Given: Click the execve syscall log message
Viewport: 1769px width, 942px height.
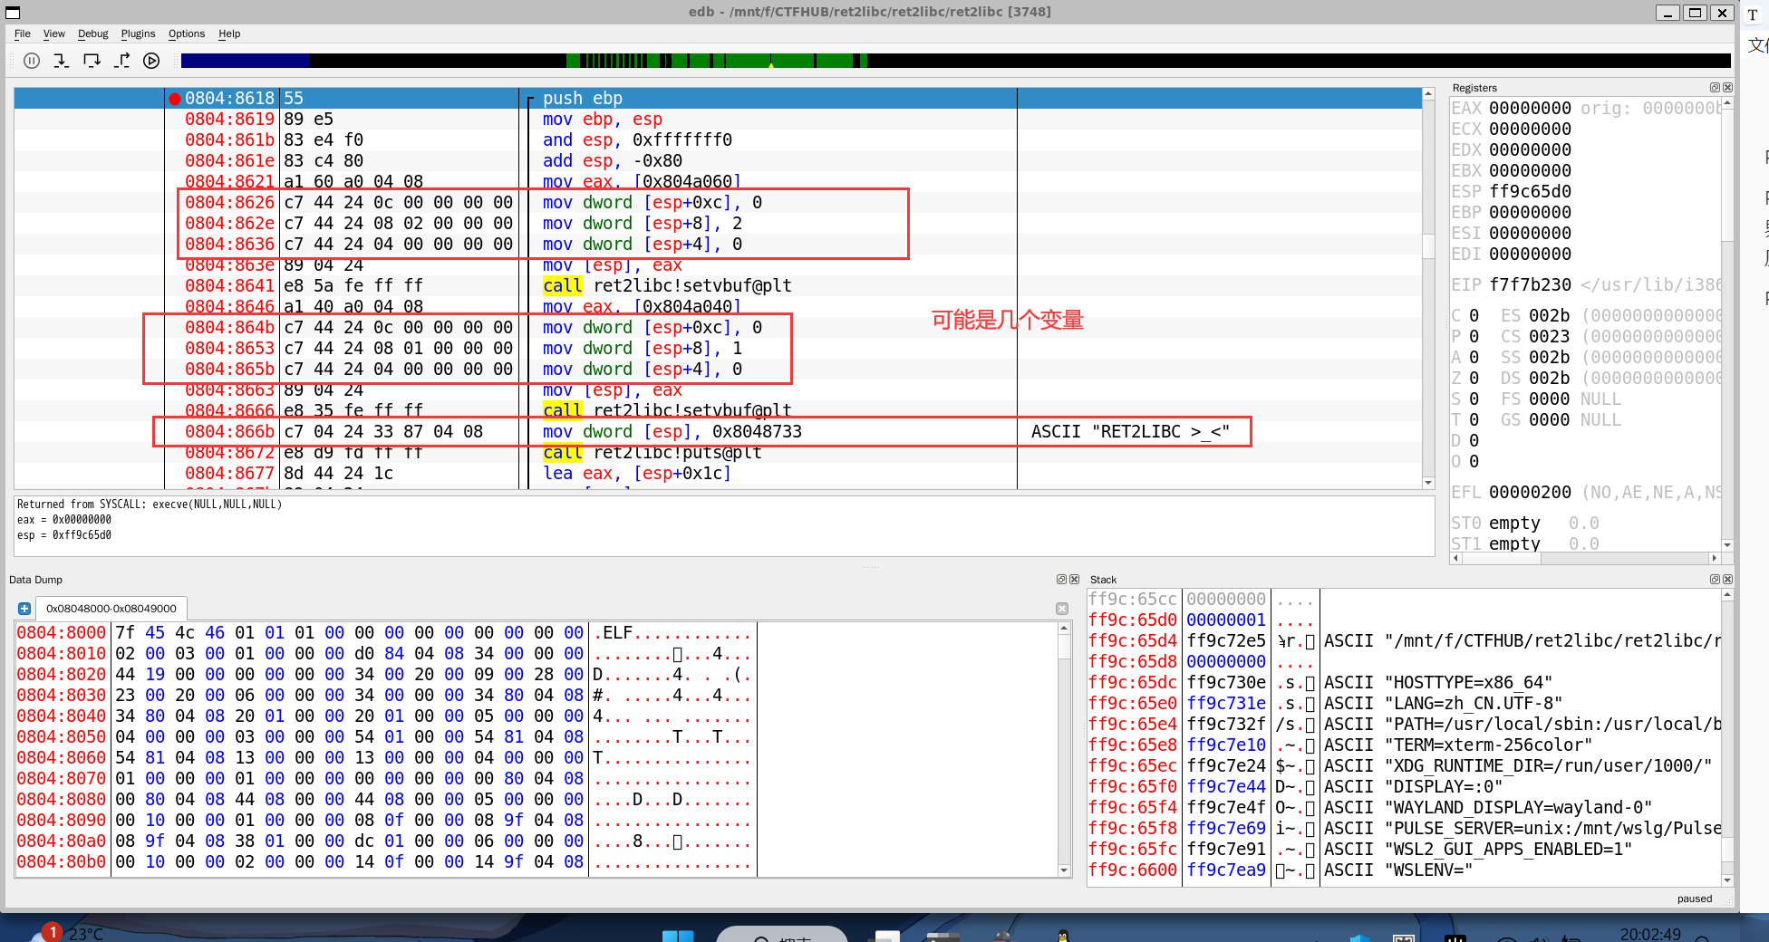Looking at the screenshot, I should [x=150, y=505].
